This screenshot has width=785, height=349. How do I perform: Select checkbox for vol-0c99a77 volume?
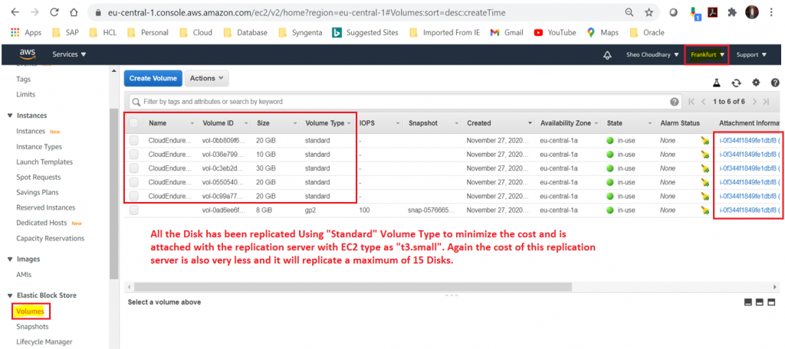click(133, 197)
